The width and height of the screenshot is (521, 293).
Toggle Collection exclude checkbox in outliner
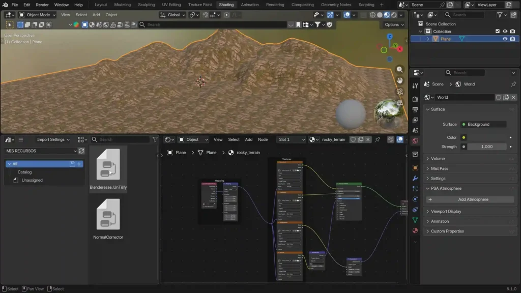[x=498, y=31]
